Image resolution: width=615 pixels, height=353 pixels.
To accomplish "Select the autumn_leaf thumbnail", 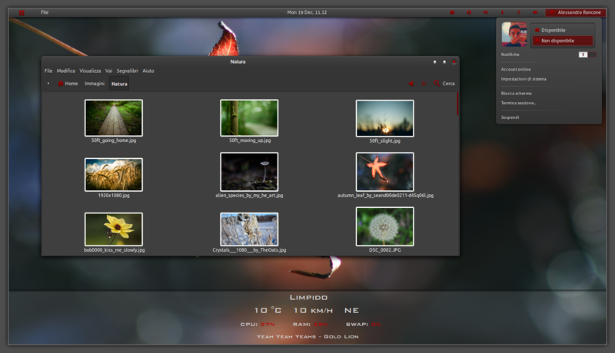I will [385, 172].
